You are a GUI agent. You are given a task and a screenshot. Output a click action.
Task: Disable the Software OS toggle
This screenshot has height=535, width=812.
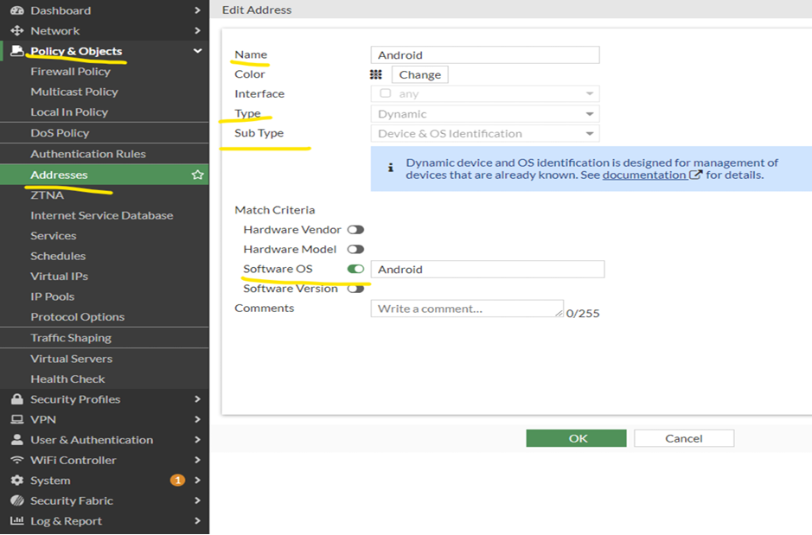coord(355,269)
